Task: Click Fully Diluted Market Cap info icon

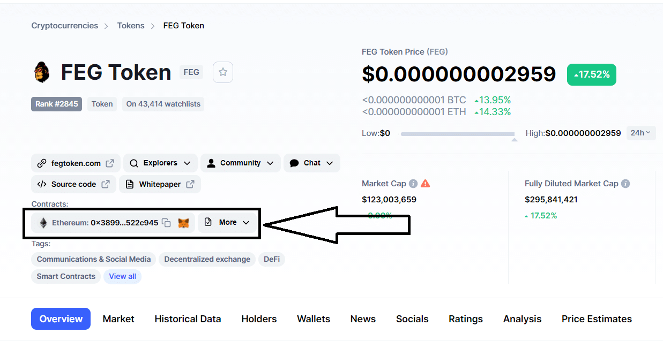Action: (625, 184)
